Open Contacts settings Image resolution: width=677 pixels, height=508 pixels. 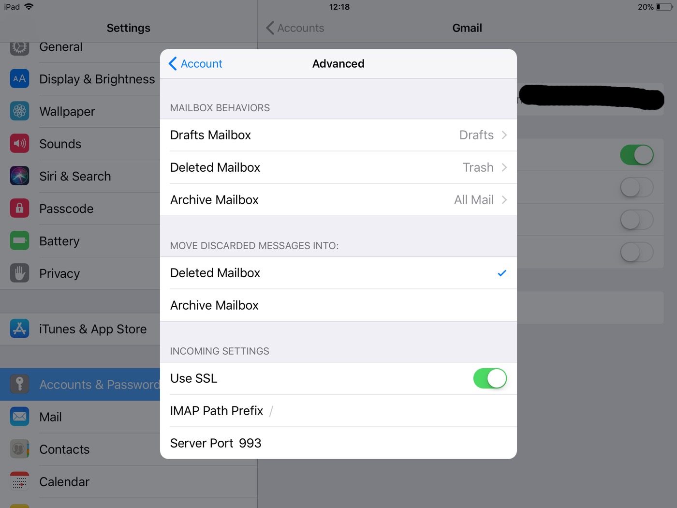pyautogui.click(x=80, y=449)
